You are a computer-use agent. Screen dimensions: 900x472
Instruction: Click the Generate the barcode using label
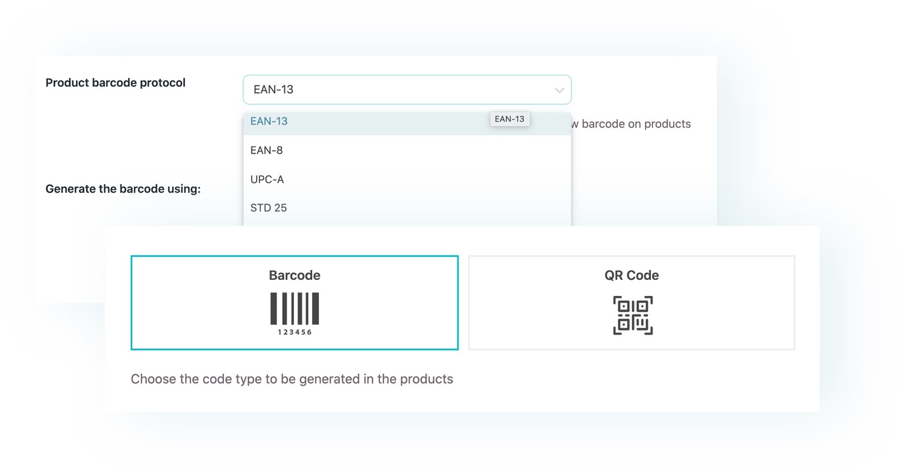(x=123, y=189)
